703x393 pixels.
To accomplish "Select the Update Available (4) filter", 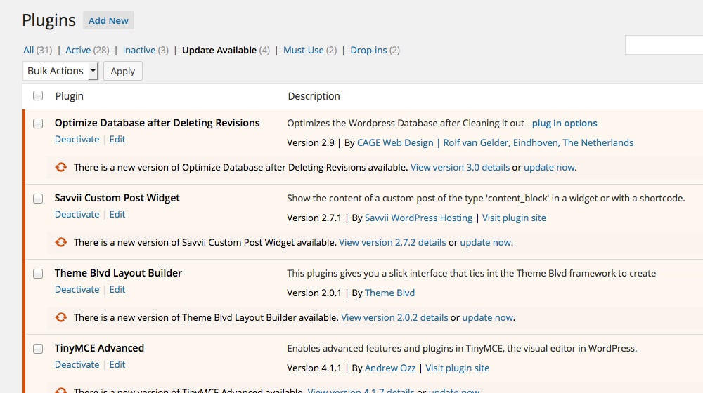I will coord(226,50).
